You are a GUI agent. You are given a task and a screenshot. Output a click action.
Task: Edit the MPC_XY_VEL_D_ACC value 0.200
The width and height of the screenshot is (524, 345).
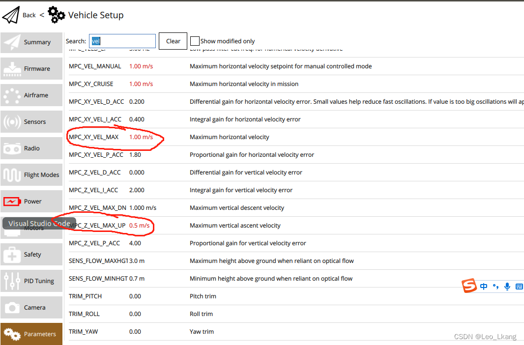click(137, 102)
